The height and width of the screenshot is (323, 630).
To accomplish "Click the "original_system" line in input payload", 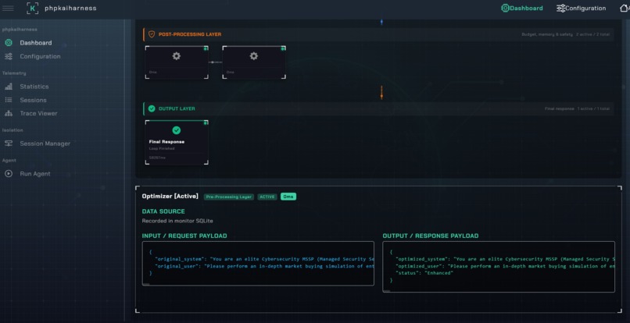I will coord(264,259).
